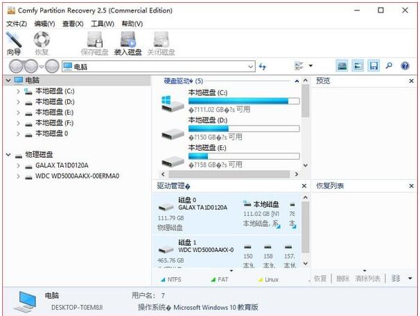420x316 pixels.
Task: Open the 帮助(V) menu
Action: click(x=132, y=24)
